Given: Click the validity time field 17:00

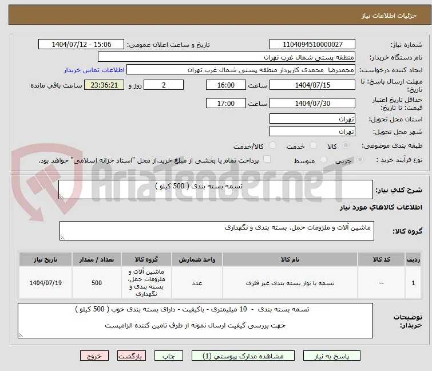Looking at the screenshot, I should [226, 103].
